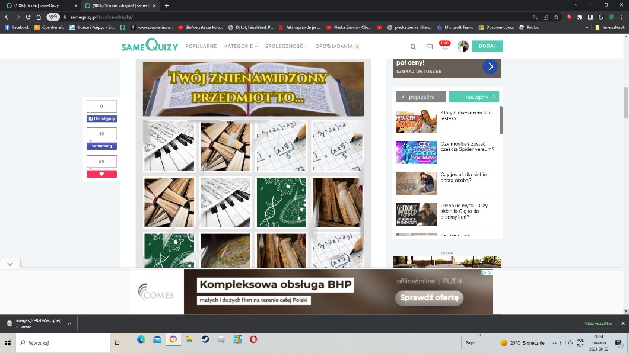Open the notifications bell showing 1006
This screenshot has width=629, height=353.
444,47
